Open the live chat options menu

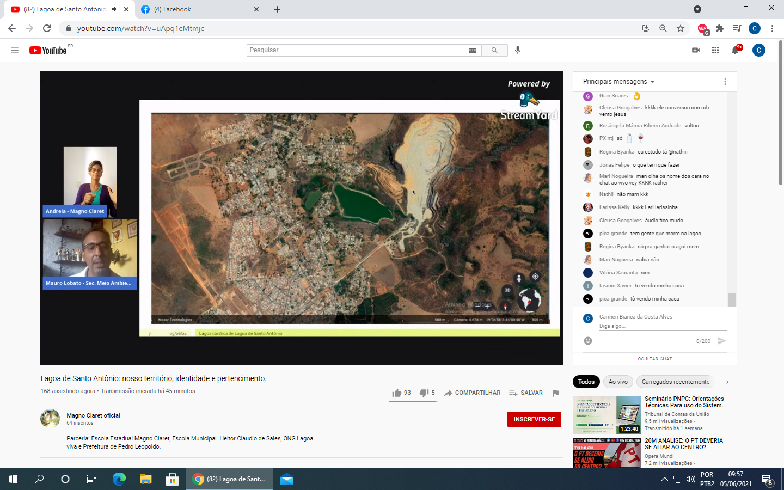click(725, 82)
